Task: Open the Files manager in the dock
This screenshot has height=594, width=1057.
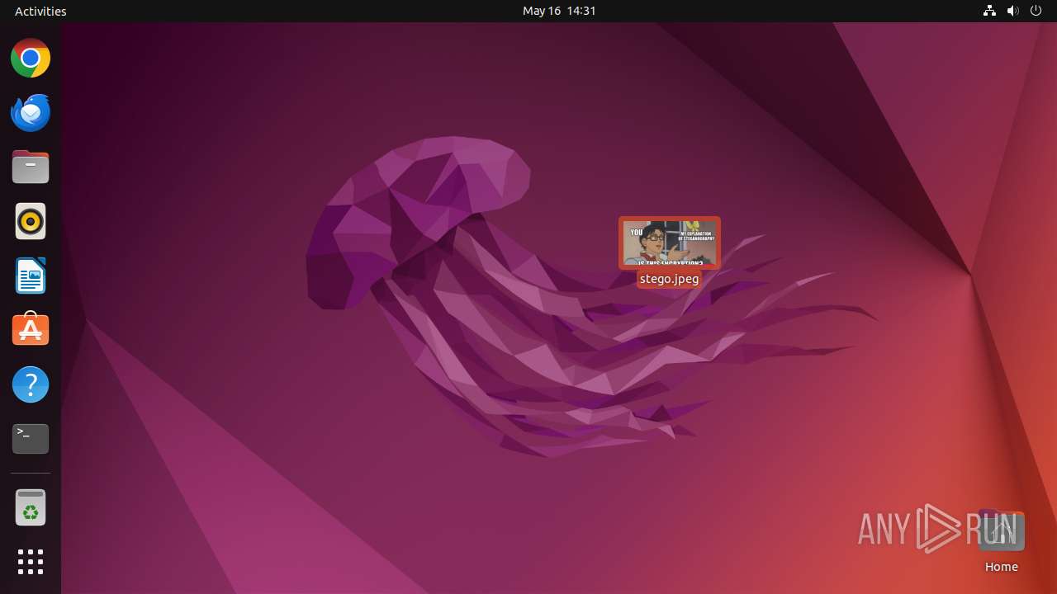Action: tap(31, 167)
